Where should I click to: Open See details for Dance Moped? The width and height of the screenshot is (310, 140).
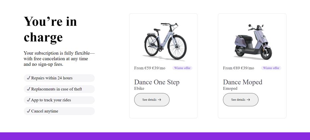tap(241, 100)
